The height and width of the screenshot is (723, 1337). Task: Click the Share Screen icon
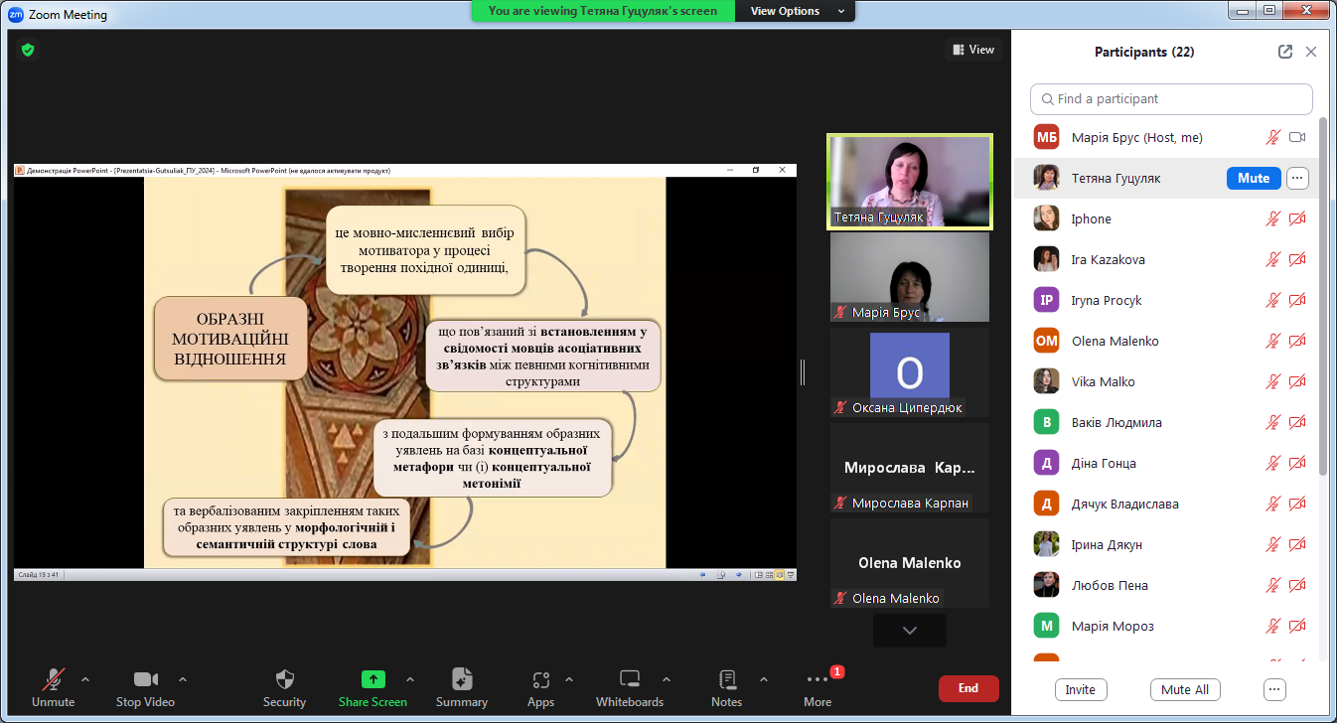[x=372, y=680]
